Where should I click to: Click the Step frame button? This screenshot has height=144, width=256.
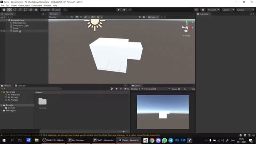(130, 10)
